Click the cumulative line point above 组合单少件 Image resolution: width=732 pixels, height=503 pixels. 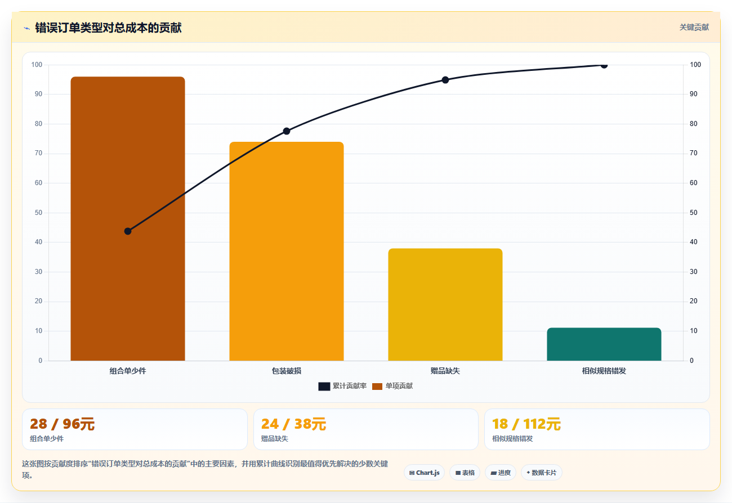pyautogui.click(x=128, y=231)
